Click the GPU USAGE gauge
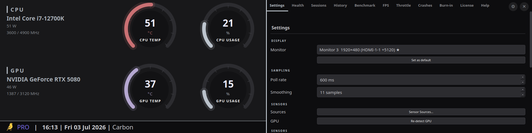This screenshot has width=532, height=133. coord(228,88)
